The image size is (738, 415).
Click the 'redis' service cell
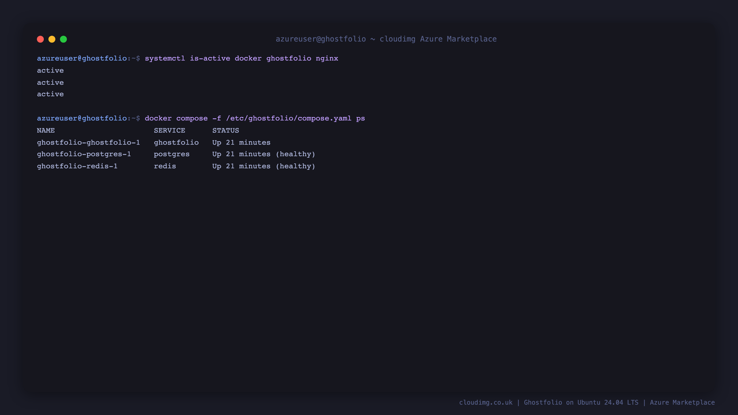click(x=165, y=166)
